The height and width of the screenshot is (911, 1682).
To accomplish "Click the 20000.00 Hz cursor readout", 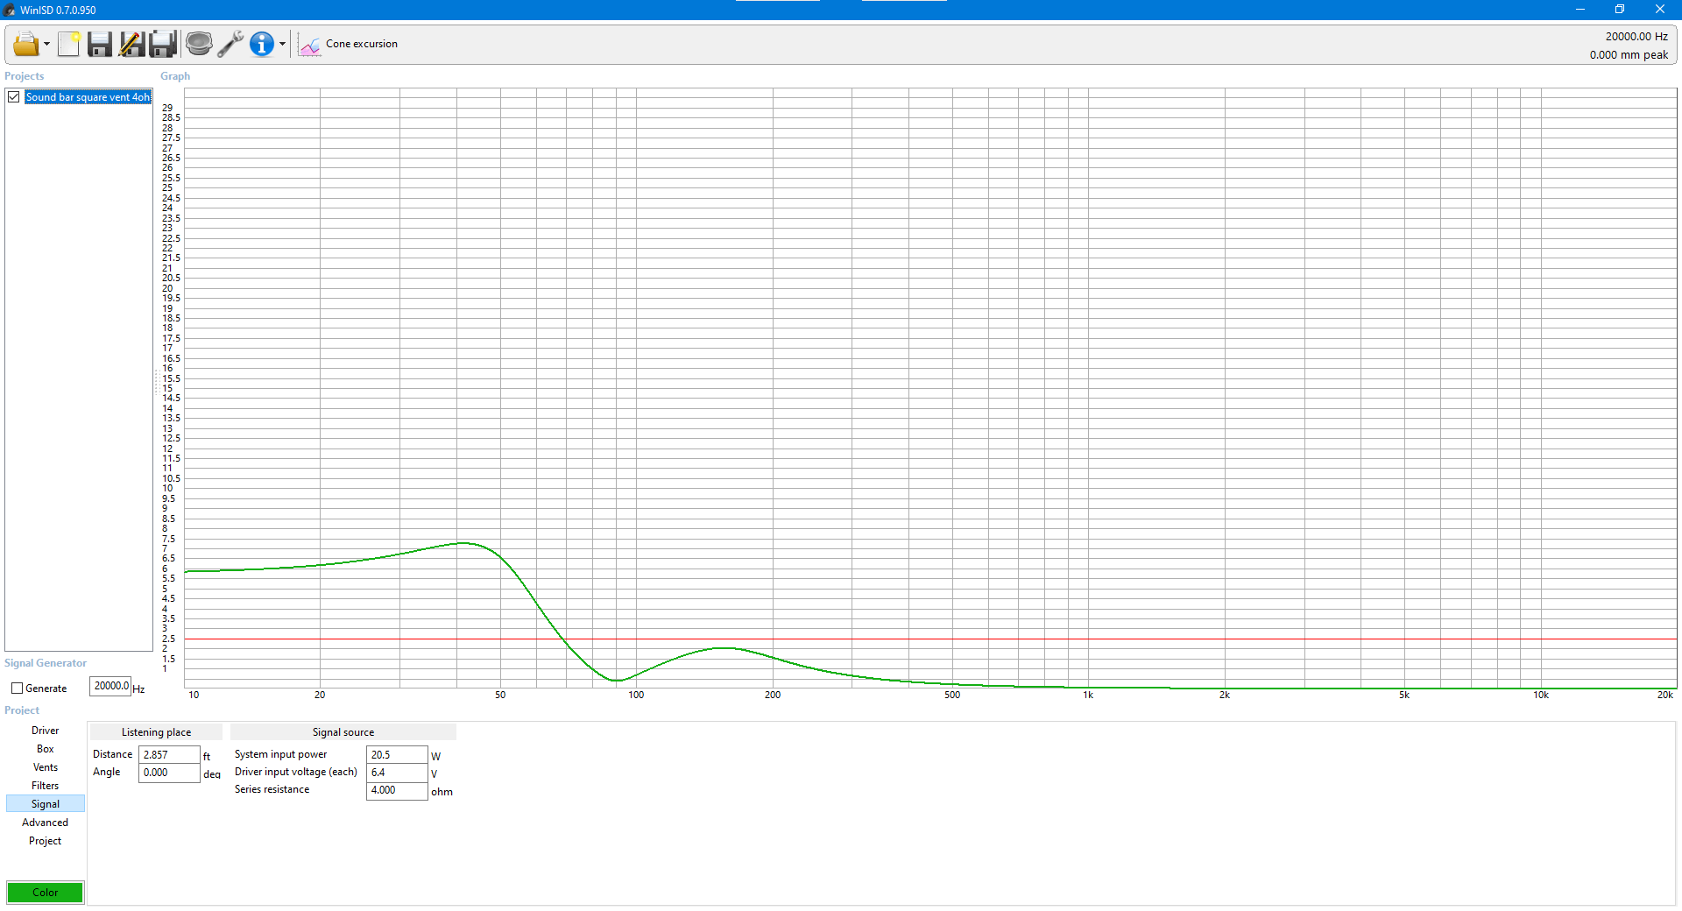I will pyautogui.click(x=1636, y=36).
